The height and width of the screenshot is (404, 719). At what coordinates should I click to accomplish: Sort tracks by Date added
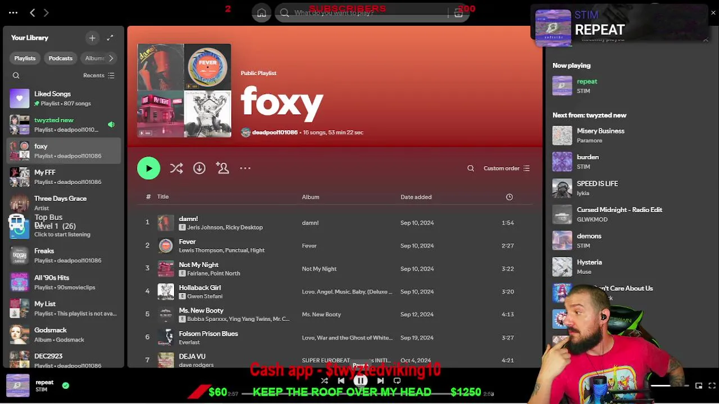click(x=416, y=197)
